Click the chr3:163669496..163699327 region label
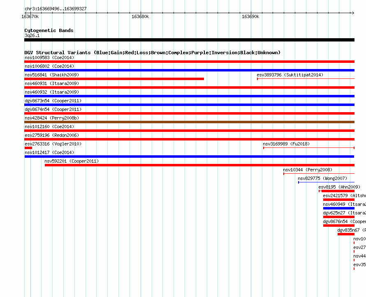The height and width of the screenshot is (297, 366). pos(56,9)
